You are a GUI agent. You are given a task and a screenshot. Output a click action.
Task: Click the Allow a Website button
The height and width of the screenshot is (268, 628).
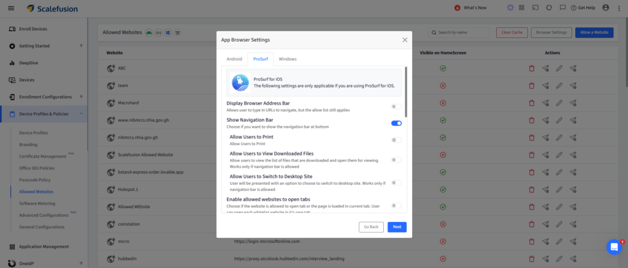(x=594, y=32)
